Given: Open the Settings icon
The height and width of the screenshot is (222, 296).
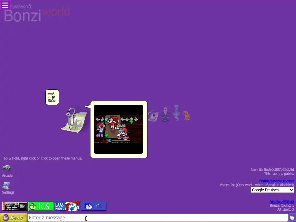Looking at the screenshot, I should click(x=6, y=186).
